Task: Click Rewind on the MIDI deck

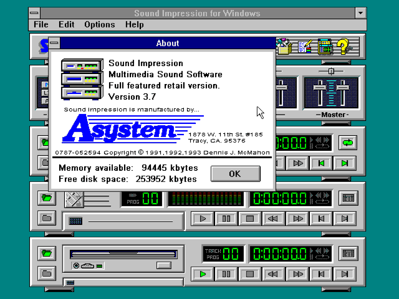Action: coord(274,218)
